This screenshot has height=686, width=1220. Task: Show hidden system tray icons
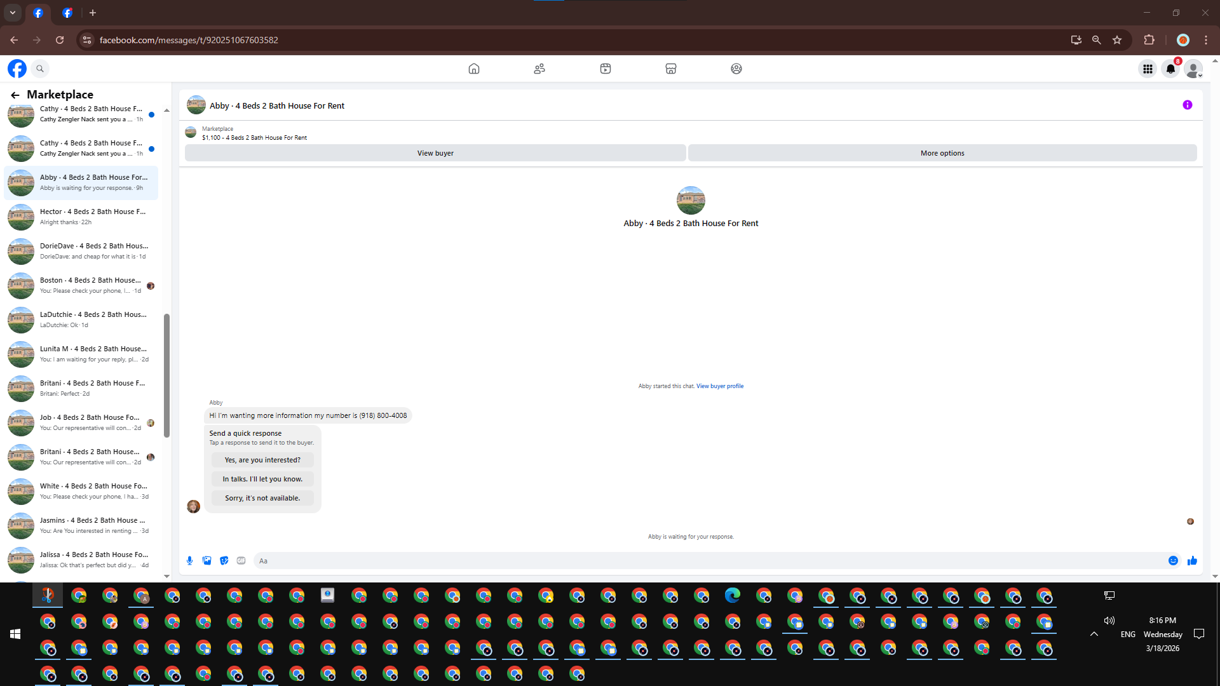[x=1094, y=634]
